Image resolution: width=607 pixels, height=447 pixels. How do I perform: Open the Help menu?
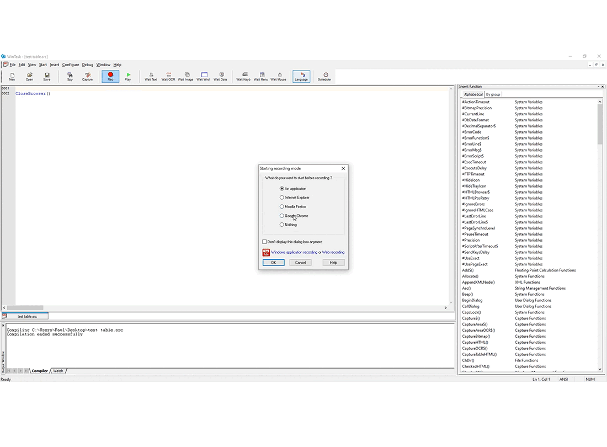click(118, 65)
